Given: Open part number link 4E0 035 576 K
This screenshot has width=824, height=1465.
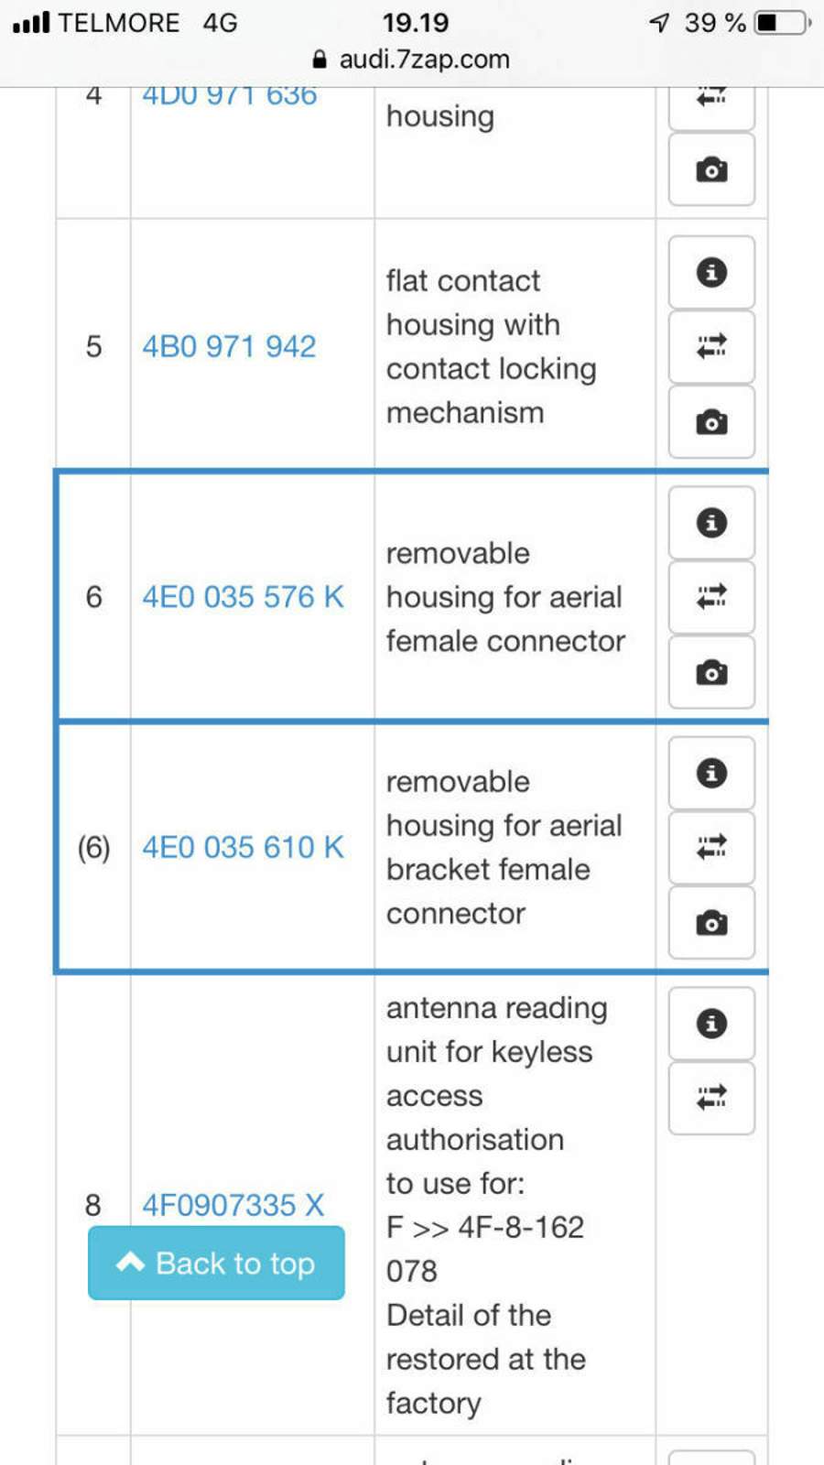Looking at the screenshot, I should [x=243, y=597].
